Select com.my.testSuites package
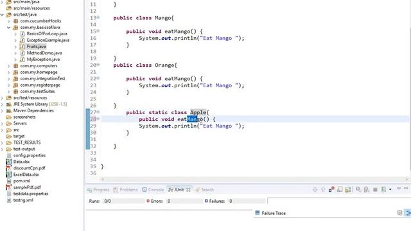This screenshot has width=411, height=231. coord(37,91)
